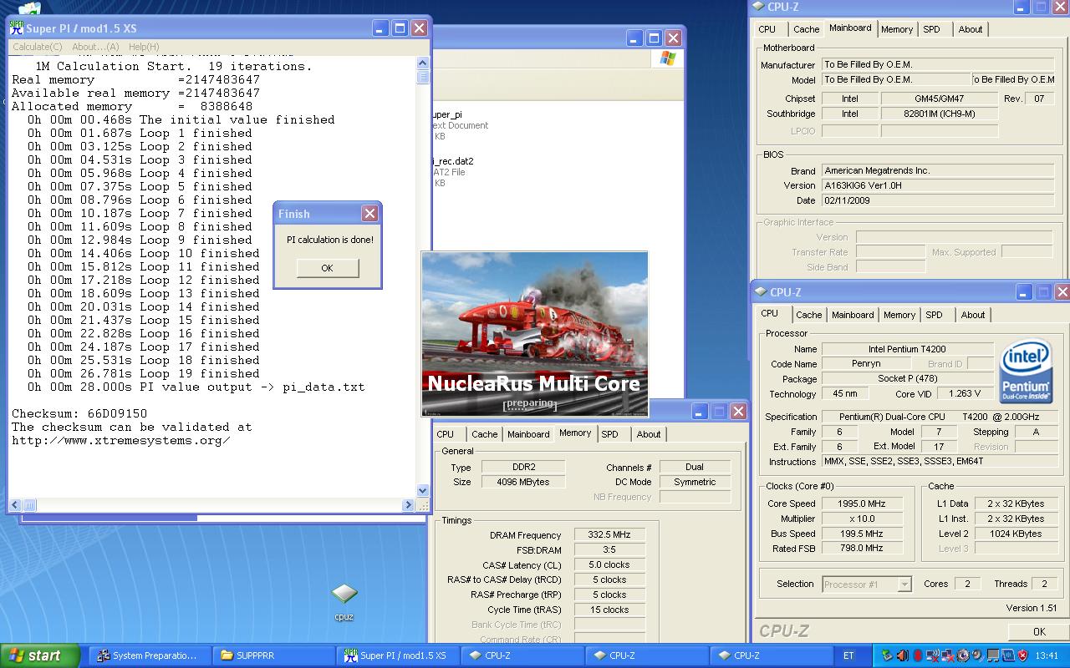Open the volume speaker tray icon
1070x668 pixels.
(x=902, y=655)
